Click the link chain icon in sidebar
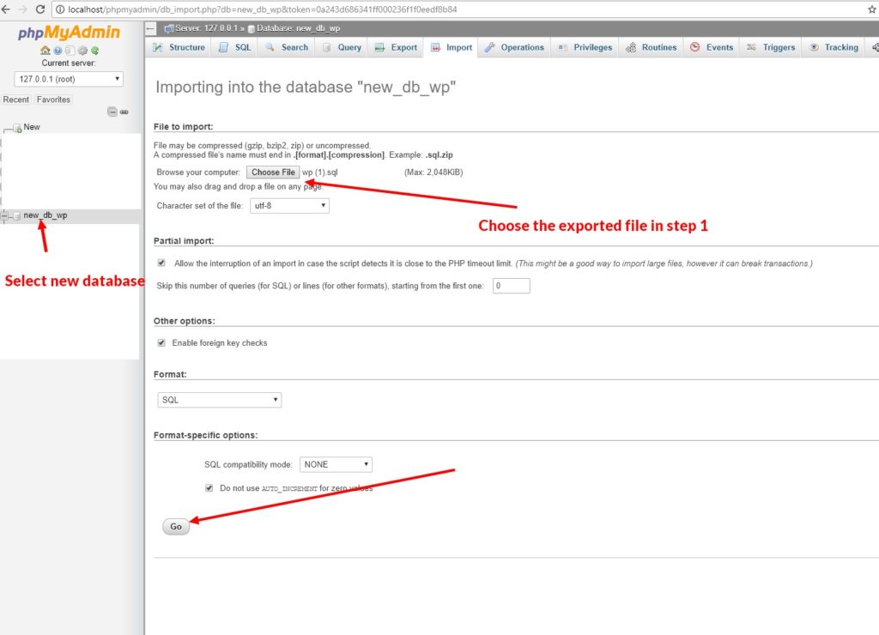This screenshot has height=635, width=879. [x=124, y=112]
